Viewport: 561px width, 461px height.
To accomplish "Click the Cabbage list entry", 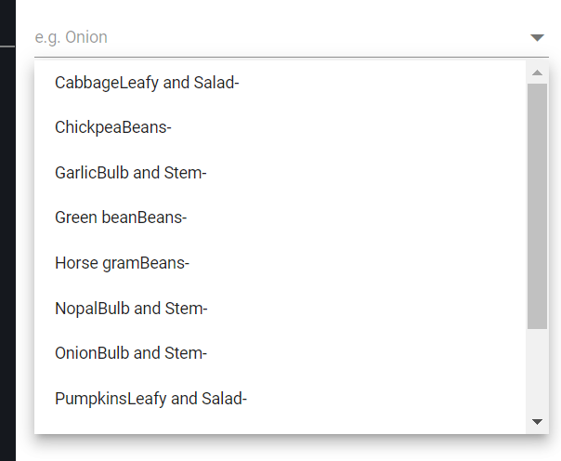I will [147, 83].
